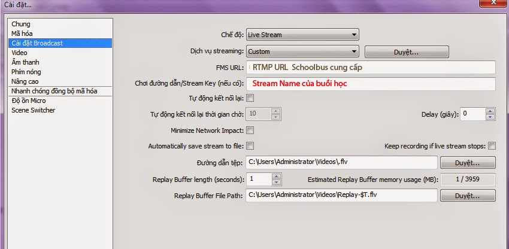Screen dimensions: 509x249
Task: Click the FMS URL input field
Action: coord(371,68)
